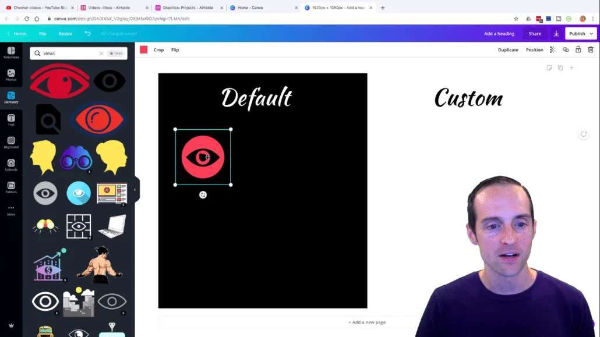600x337 pixels.
Task: Click the selected red eye on canvas
Action: 203,157
